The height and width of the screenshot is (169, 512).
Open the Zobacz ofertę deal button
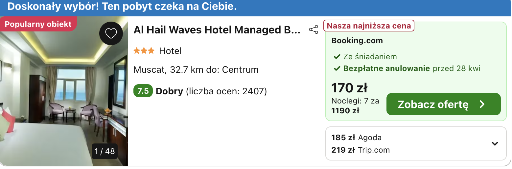[x=443, y=104]
